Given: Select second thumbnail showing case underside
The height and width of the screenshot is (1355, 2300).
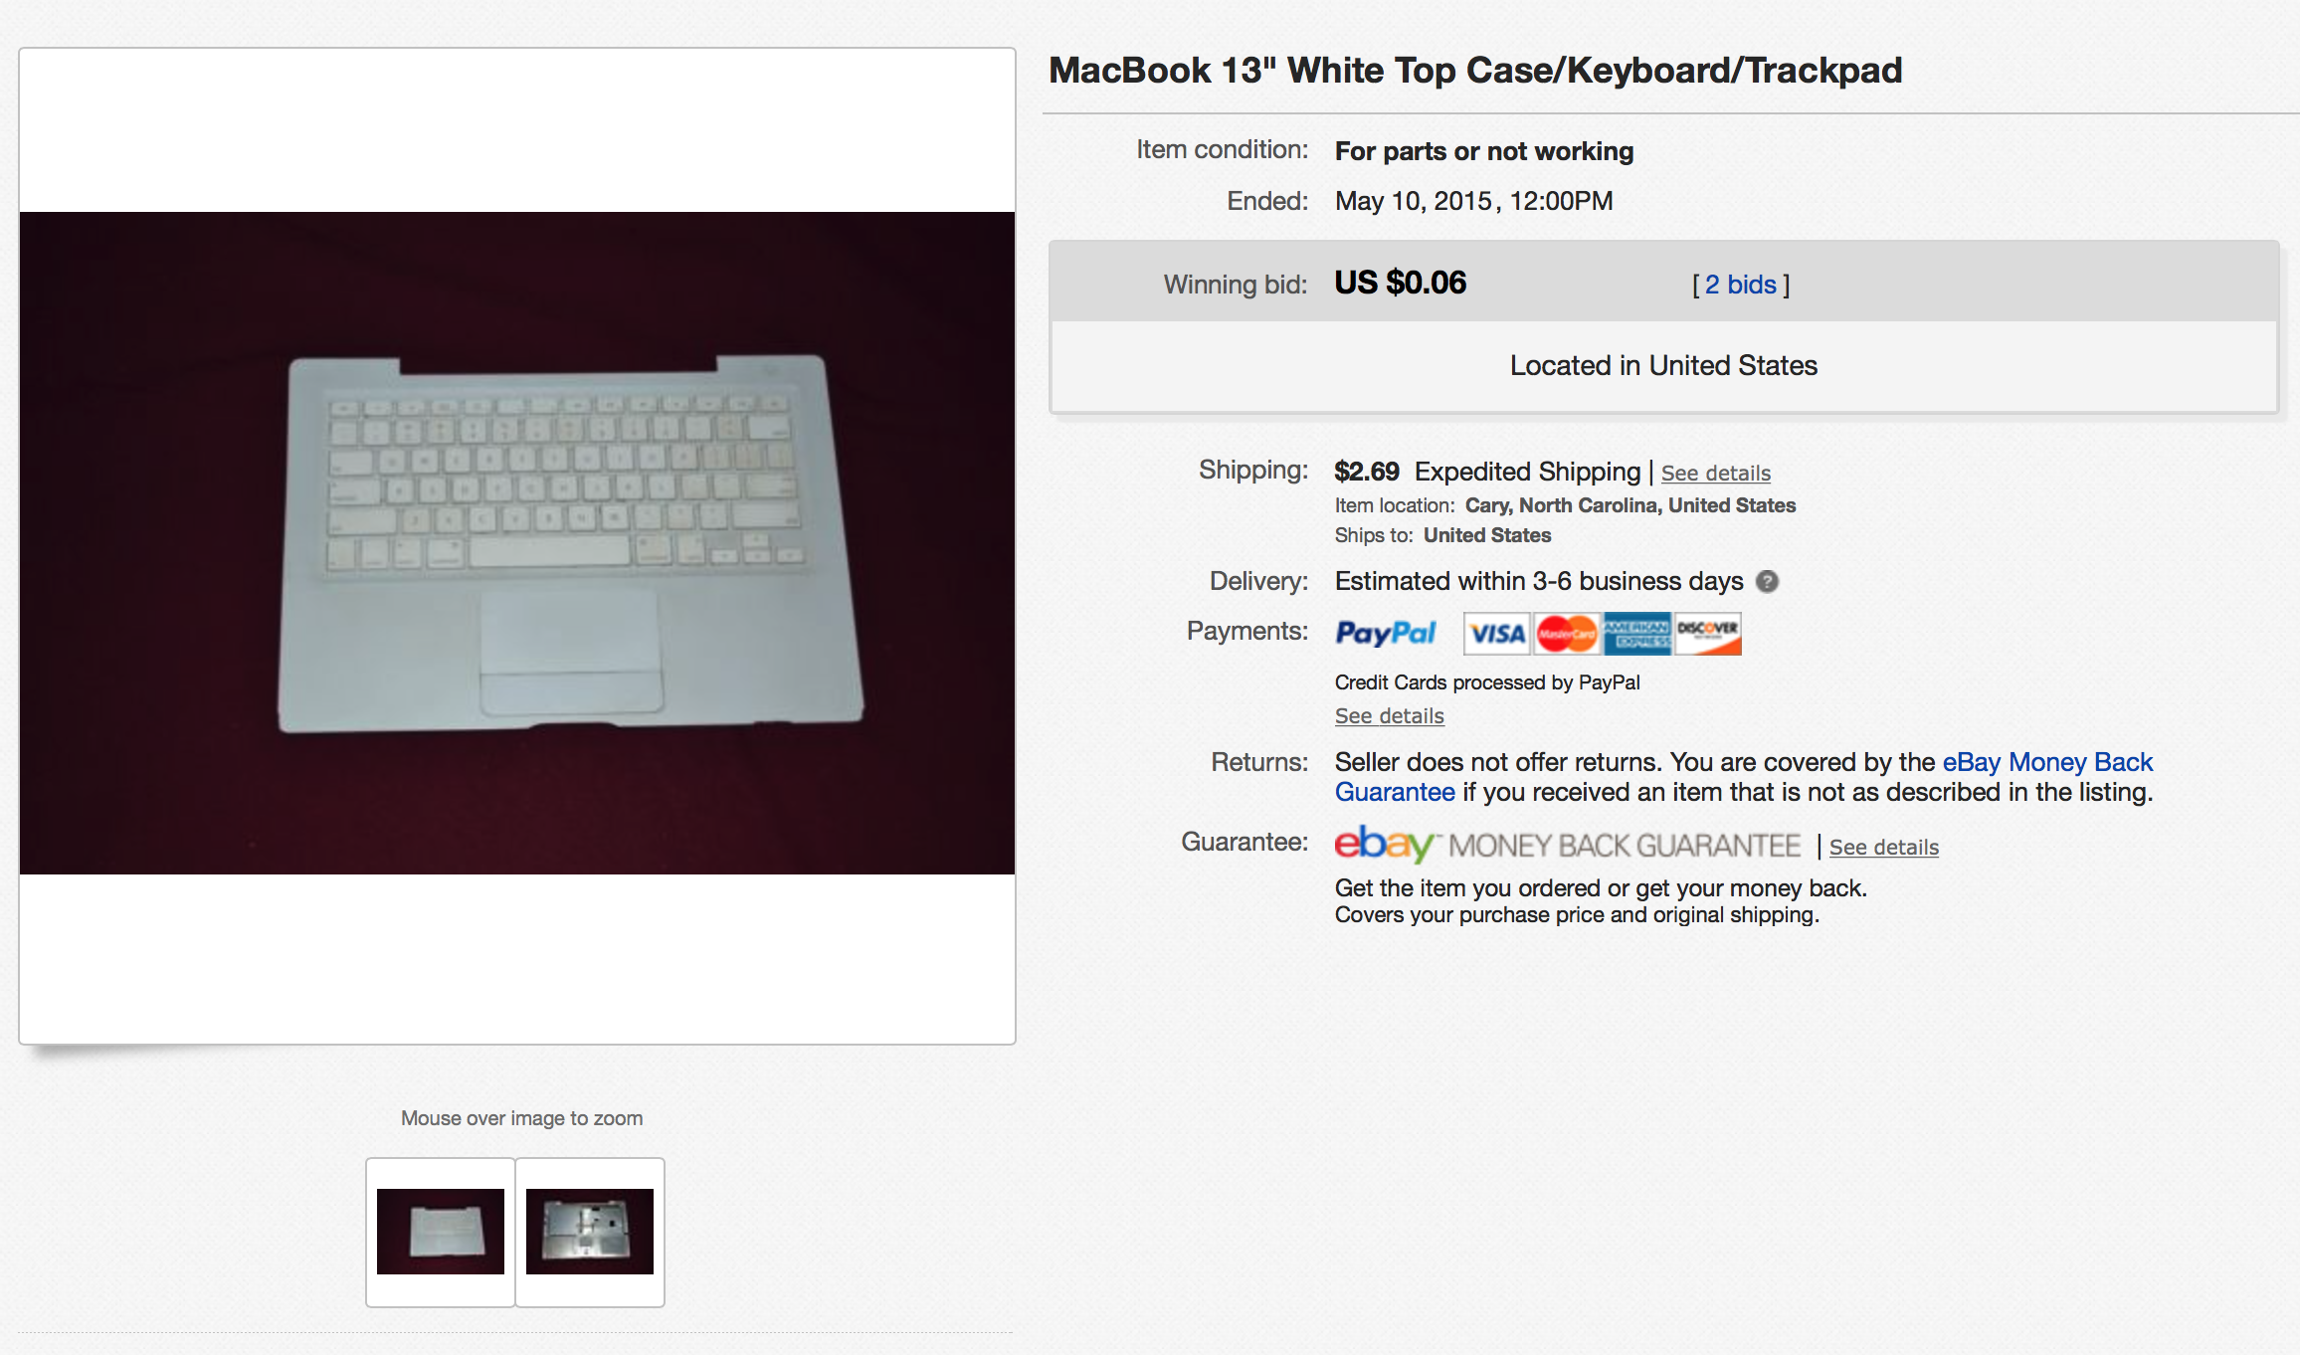Looking at the screenshot, I should point(590,1232).
